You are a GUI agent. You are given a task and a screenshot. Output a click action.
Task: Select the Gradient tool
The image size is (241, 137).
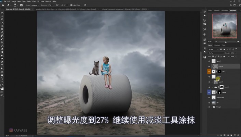pyautogui.click(x=2, y=52)
